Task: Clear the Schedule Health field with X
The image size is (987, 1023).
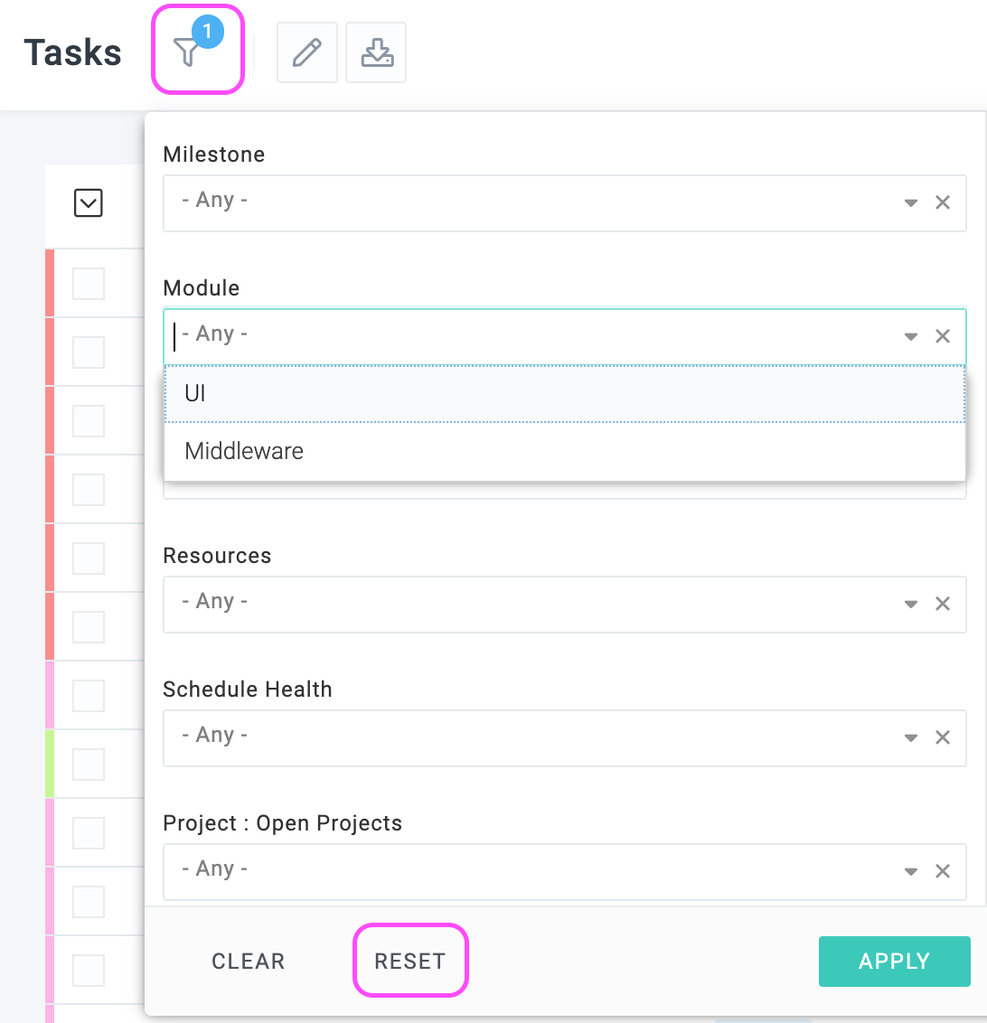Action: tap(943, 737)
